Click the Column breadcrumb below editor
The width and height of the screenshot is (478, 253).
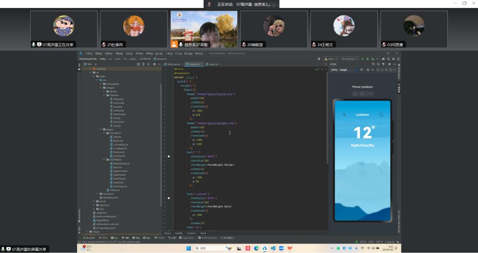tap(191, 233)
